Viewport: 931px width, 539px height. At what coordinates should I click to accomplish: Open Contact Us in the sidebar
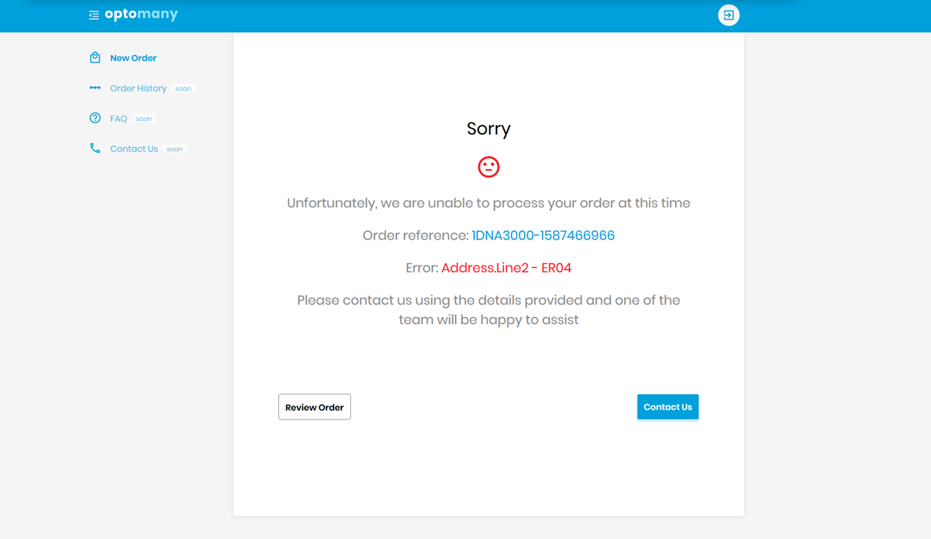coord(134,149)
